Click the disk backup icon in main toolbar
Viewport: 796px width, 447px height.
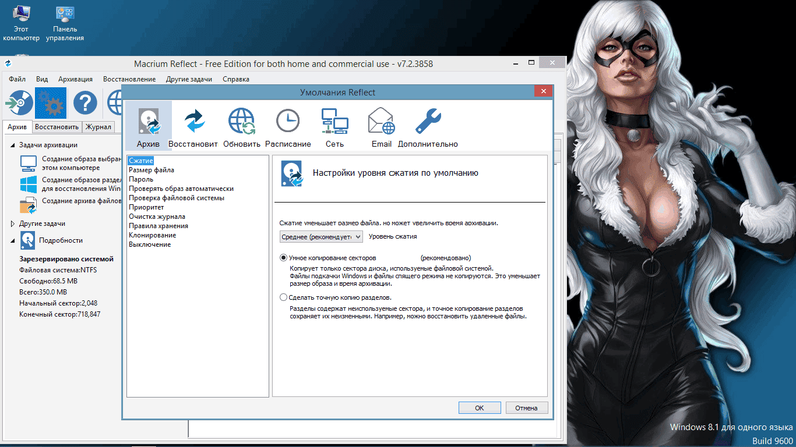tap(19, 103)
